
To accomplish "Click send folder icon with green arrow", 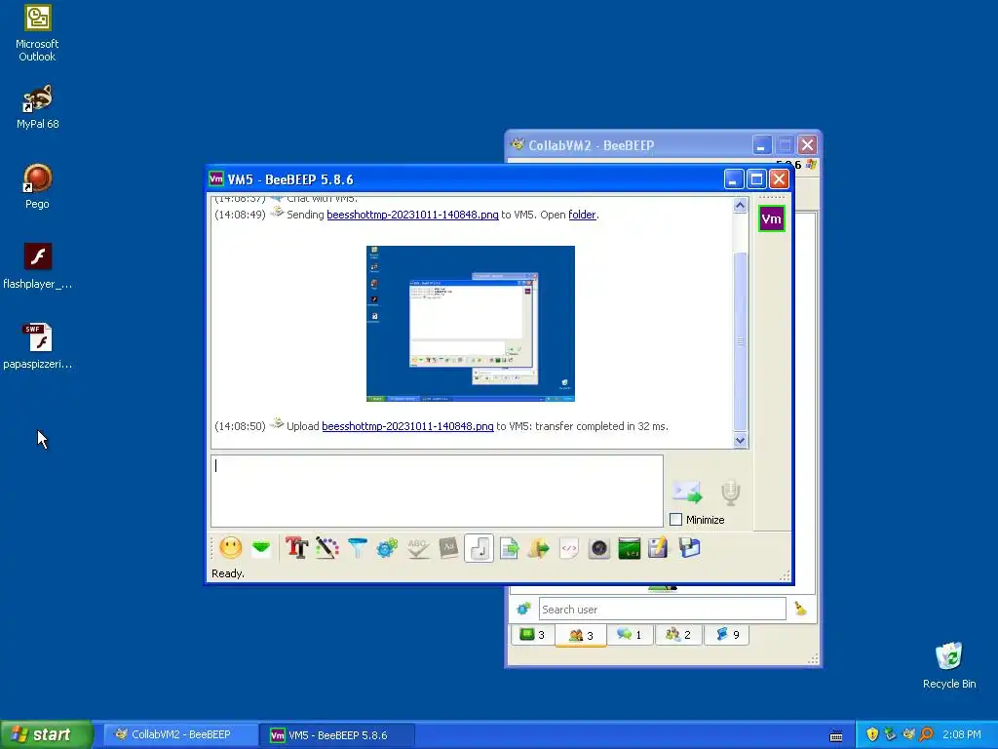I will pos(538,548).
